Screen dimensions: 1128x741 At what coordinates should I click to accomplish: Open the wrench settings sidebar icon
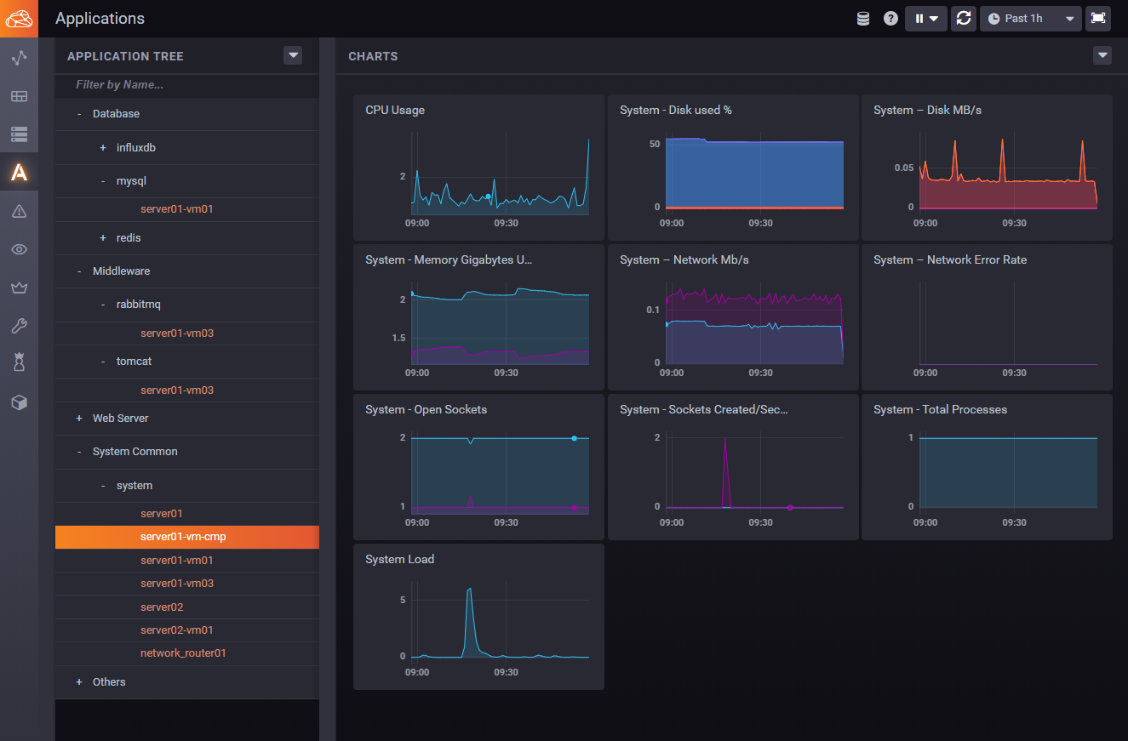(x=19, y=326)
